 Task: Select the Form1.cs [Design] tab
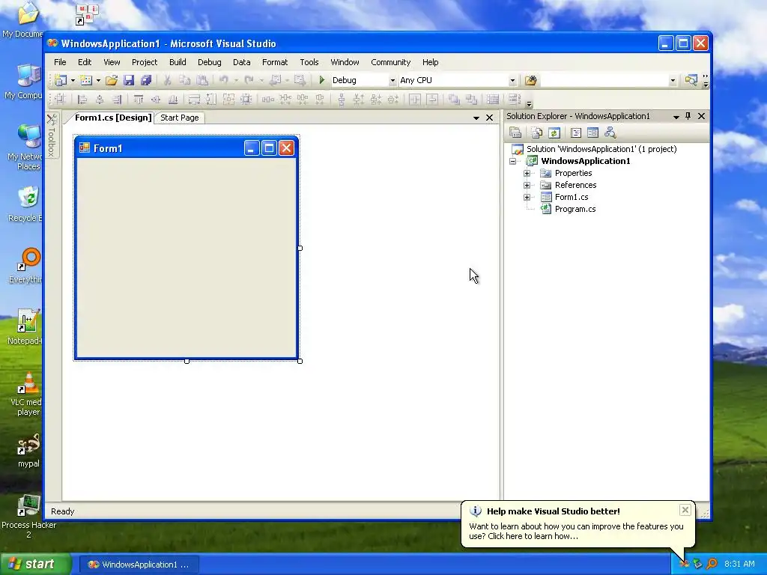113,118
